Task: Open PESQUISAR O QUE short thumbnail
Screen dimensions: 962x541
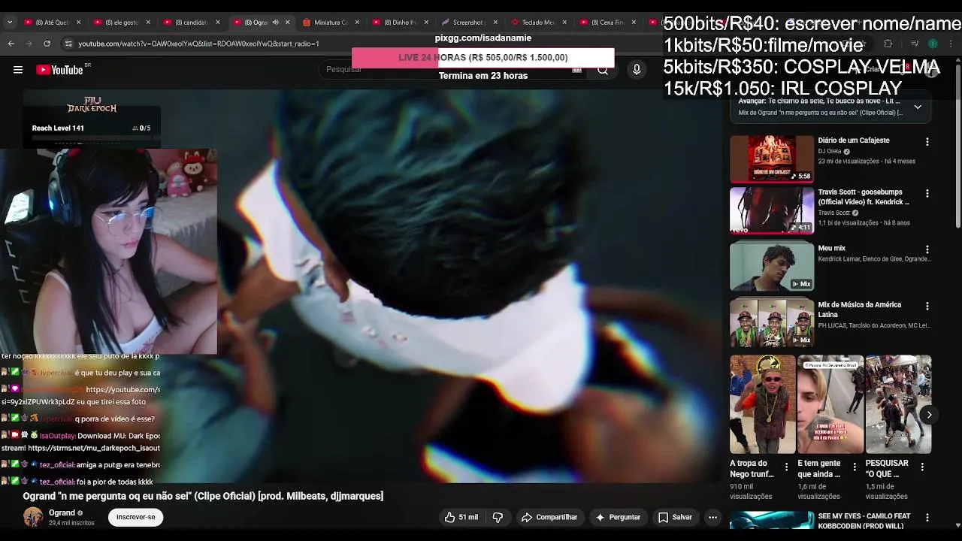Action: pos(898,404)
